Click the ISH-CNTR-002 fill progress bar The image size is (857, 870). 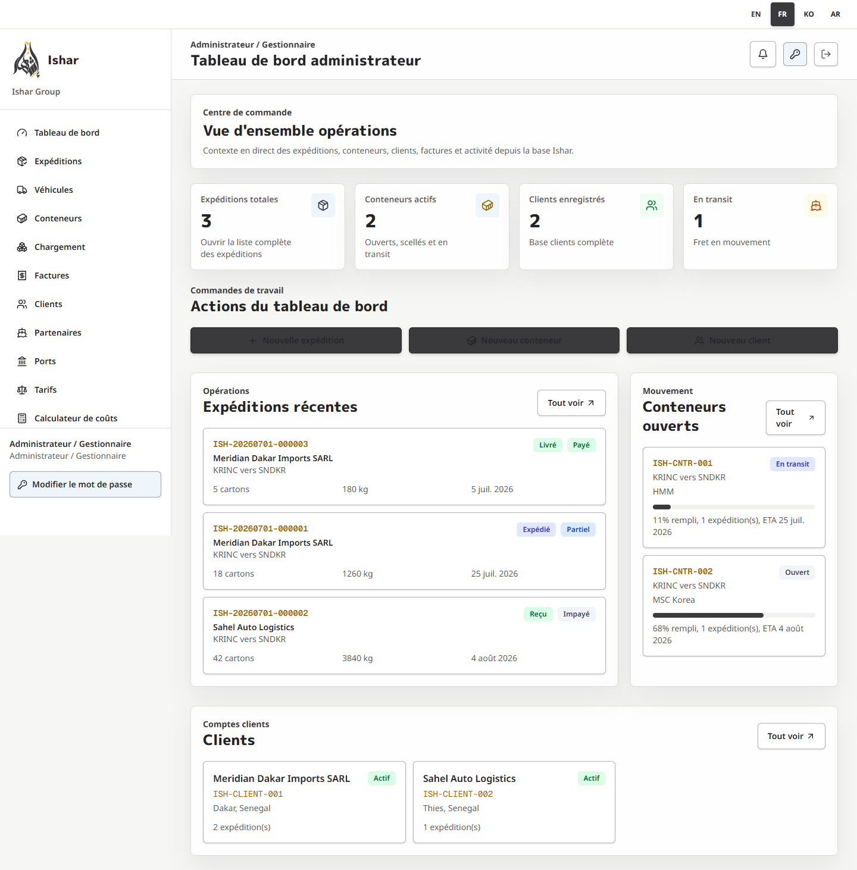pyautogui.click(x=734, y=615)
